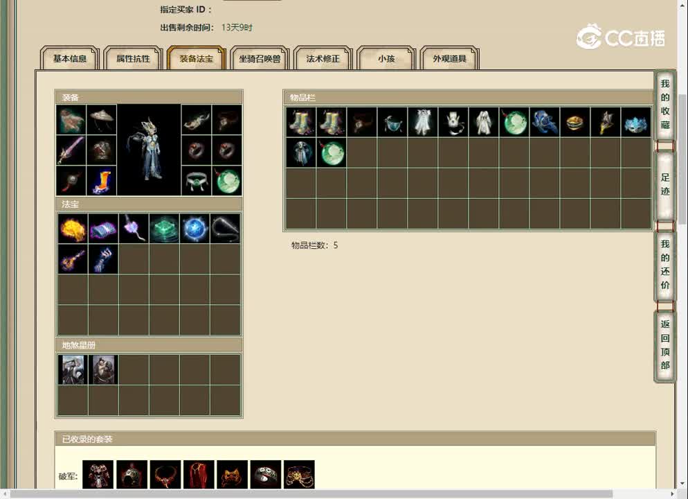Click the helmet 破军 set icon
The width and height of the screenshot is (688, 499).
[x=132, y=475]
